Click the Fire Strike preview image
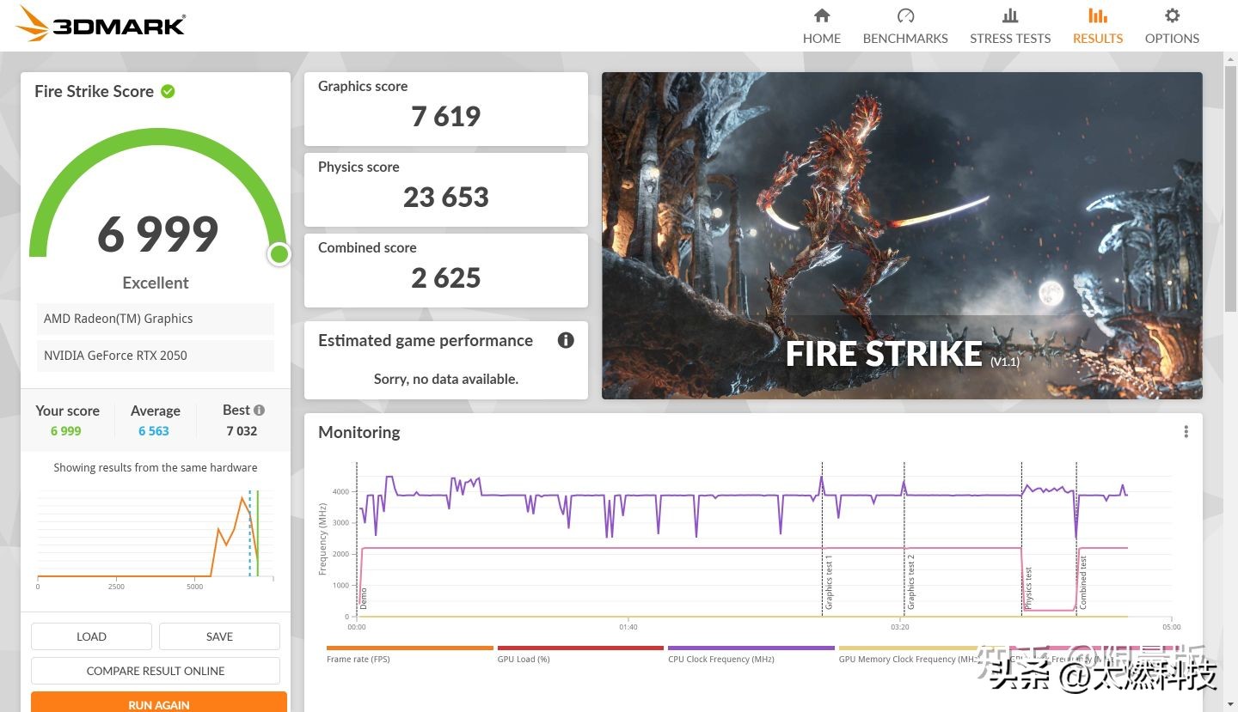This screenshot has width=1238, height=712. pos(902,235)
